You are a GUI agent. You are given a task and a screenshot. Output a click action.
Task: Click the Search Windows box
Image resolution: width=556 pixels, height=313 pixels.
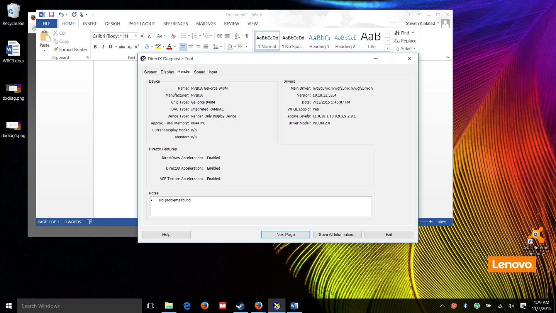(x=80, y=306)
